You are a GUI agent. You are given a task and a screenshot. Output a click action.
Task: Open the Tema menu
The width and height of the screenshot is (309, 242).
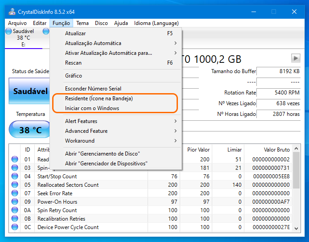click(x=82, y=23)
